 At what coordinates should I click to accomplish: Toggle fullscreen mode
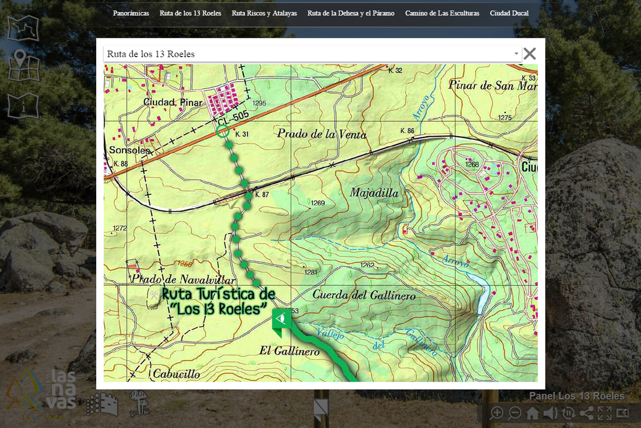(x=604, y=413)
